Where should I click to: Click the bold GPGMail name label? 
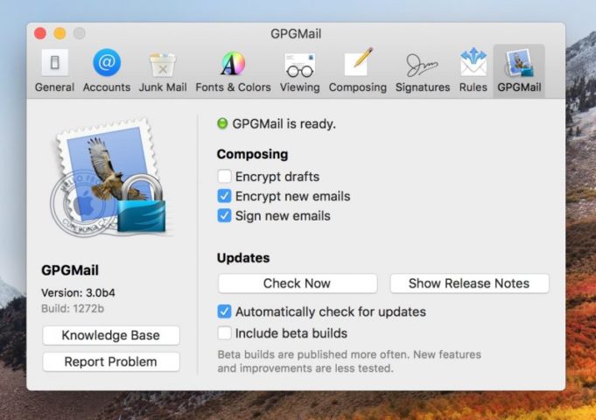click(x=70, y=270)
